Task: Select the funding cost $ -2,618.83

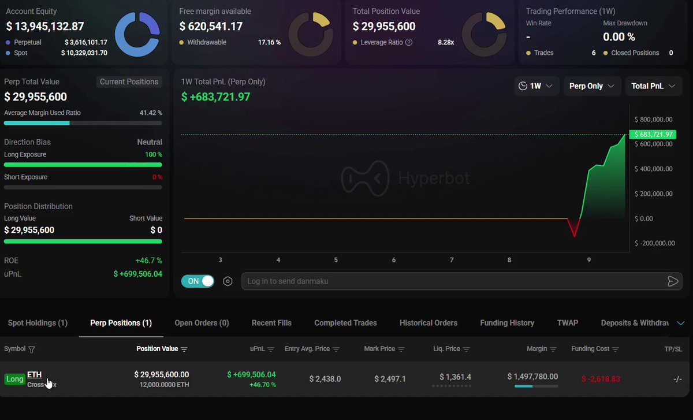Action: [x=601, y=379]
